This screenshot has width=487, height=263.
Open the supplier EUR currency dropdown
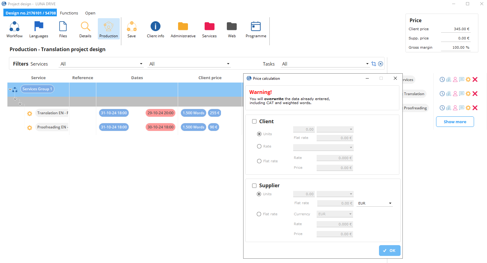point(390,203)
